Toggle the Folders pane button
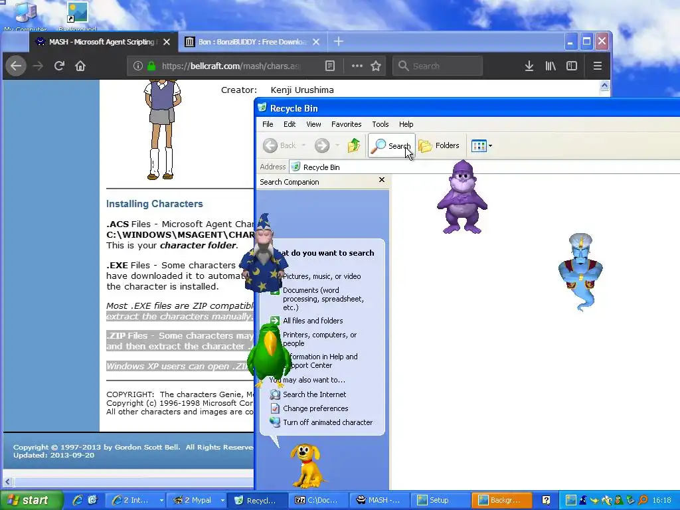This screenshot has height=510, width=680. point(439,145)
